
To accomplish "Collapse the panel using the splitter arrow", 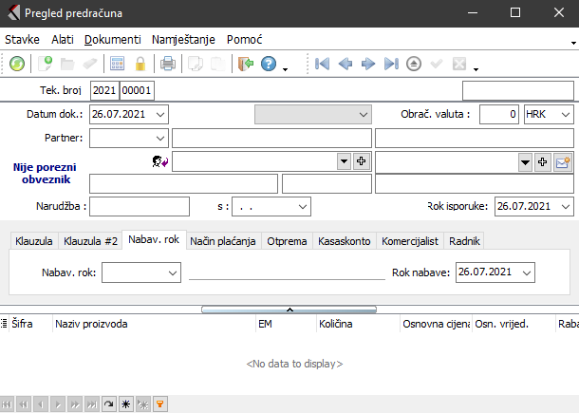I will coord(289,309).
